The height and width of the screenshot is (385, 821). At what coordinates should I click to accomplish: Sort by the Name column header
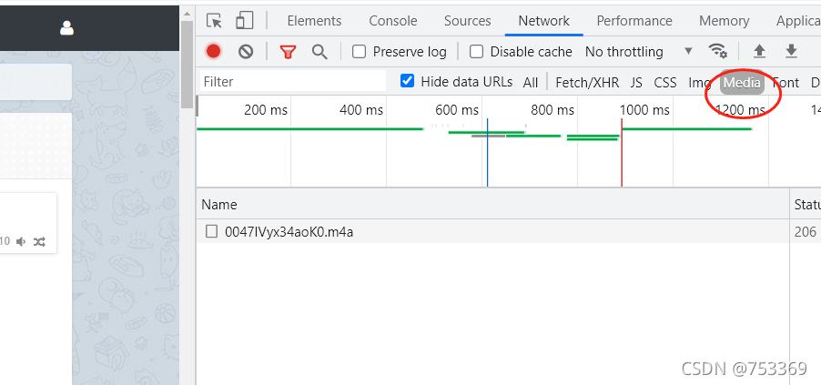pyautogui.click(x=492, y=204)
